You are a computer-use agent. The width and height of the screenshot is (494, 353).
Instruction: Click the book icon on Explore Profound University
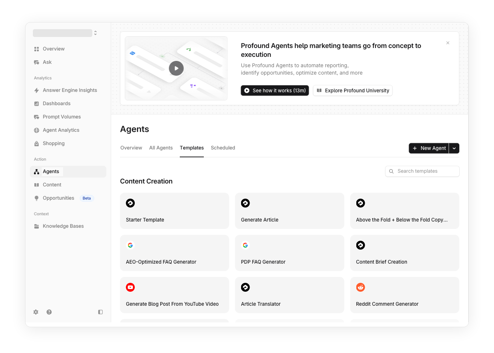(319, 90)
